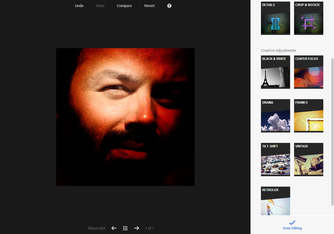Click the help question mark icon
Viewport: 334px width, 234px height.
pyautogui.click(x=169, y=6)
